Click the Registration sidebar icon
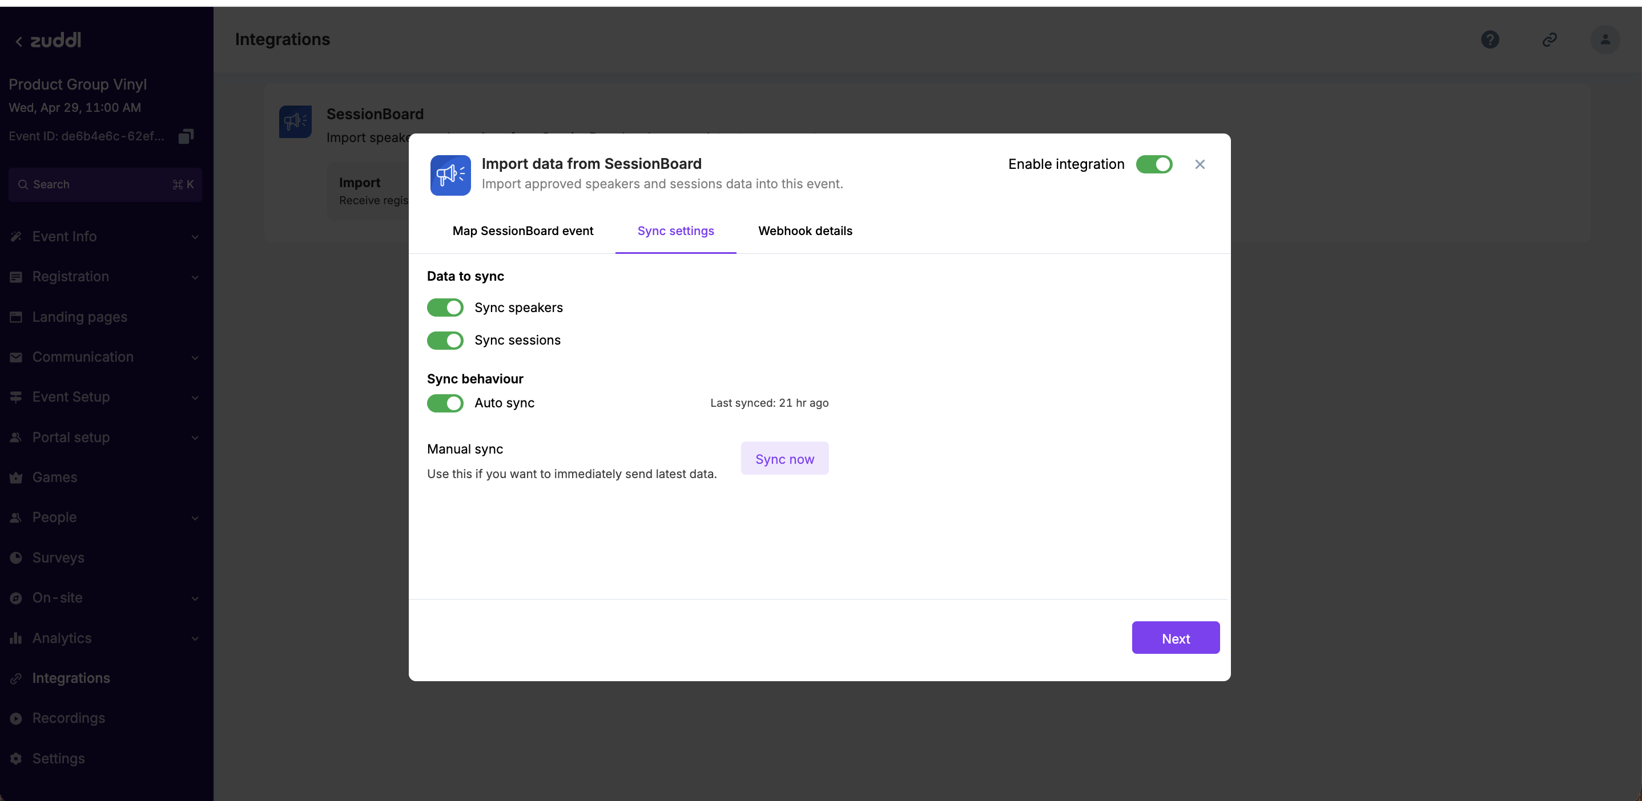Screen dimensions: 1642x801 pyautogui.click(x=16, y=277)
